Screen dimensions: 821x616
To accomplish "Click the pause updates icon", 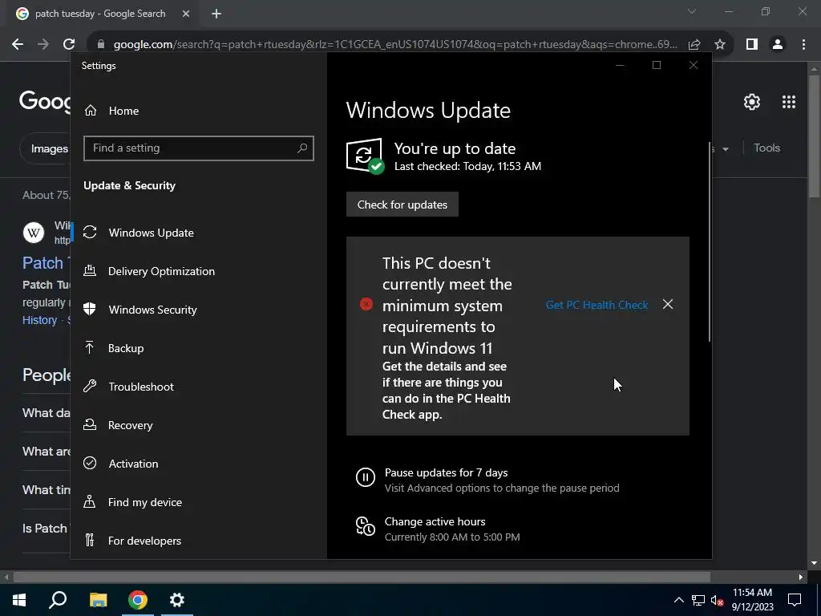I will click(x=366, y=477).
